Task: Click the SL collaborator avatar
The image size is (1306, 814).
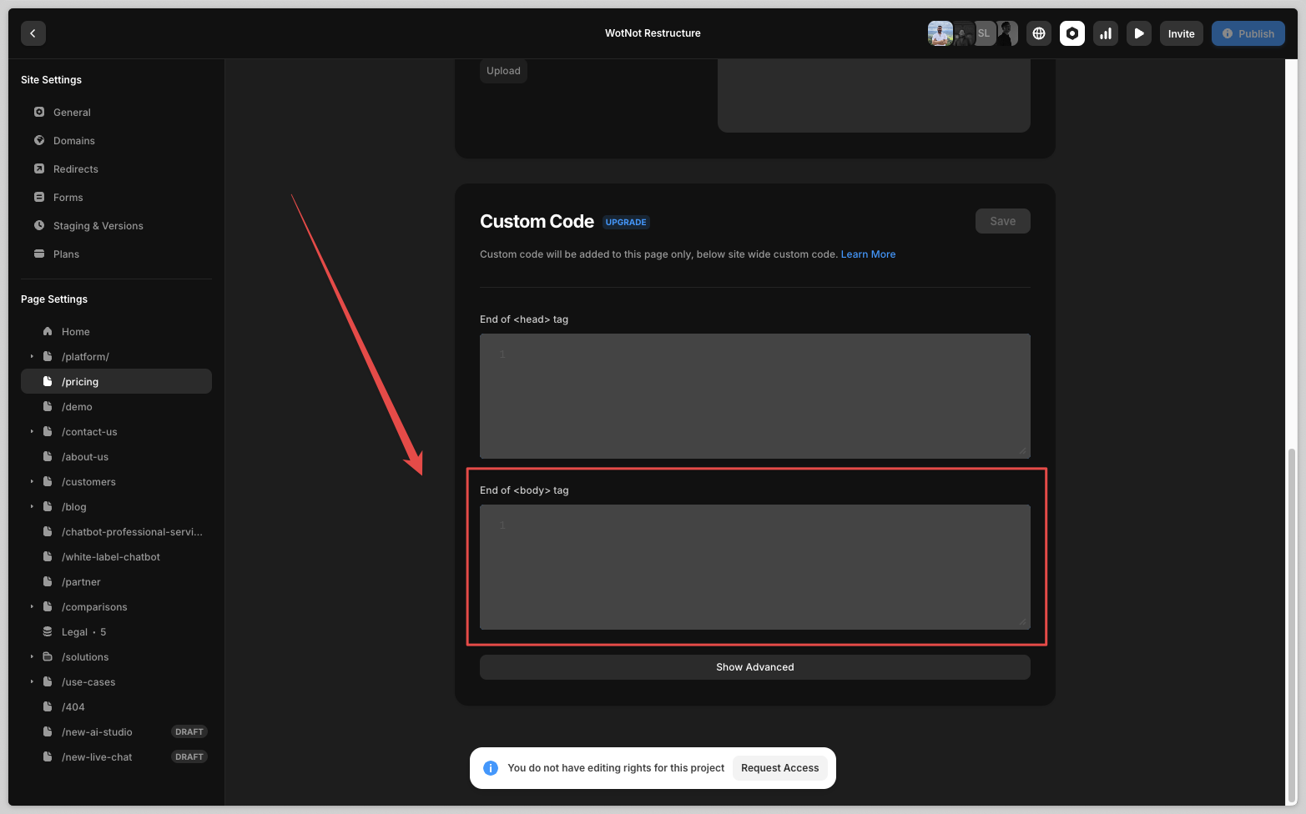Action: [x=985, y=33]
